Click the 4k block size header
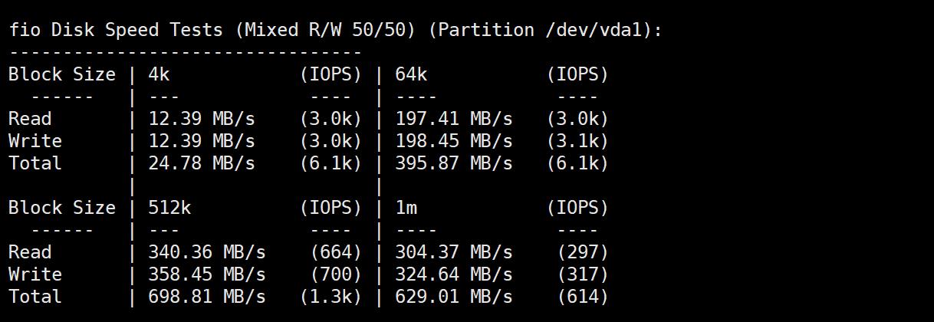The image size is (934, 322). pyautogui.click(x=159, y=74)
